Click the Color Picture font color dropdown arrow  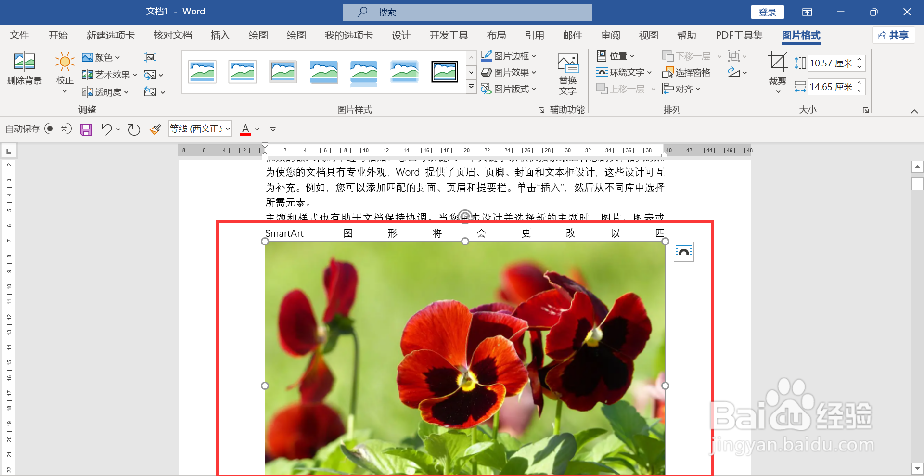point(257,129)
